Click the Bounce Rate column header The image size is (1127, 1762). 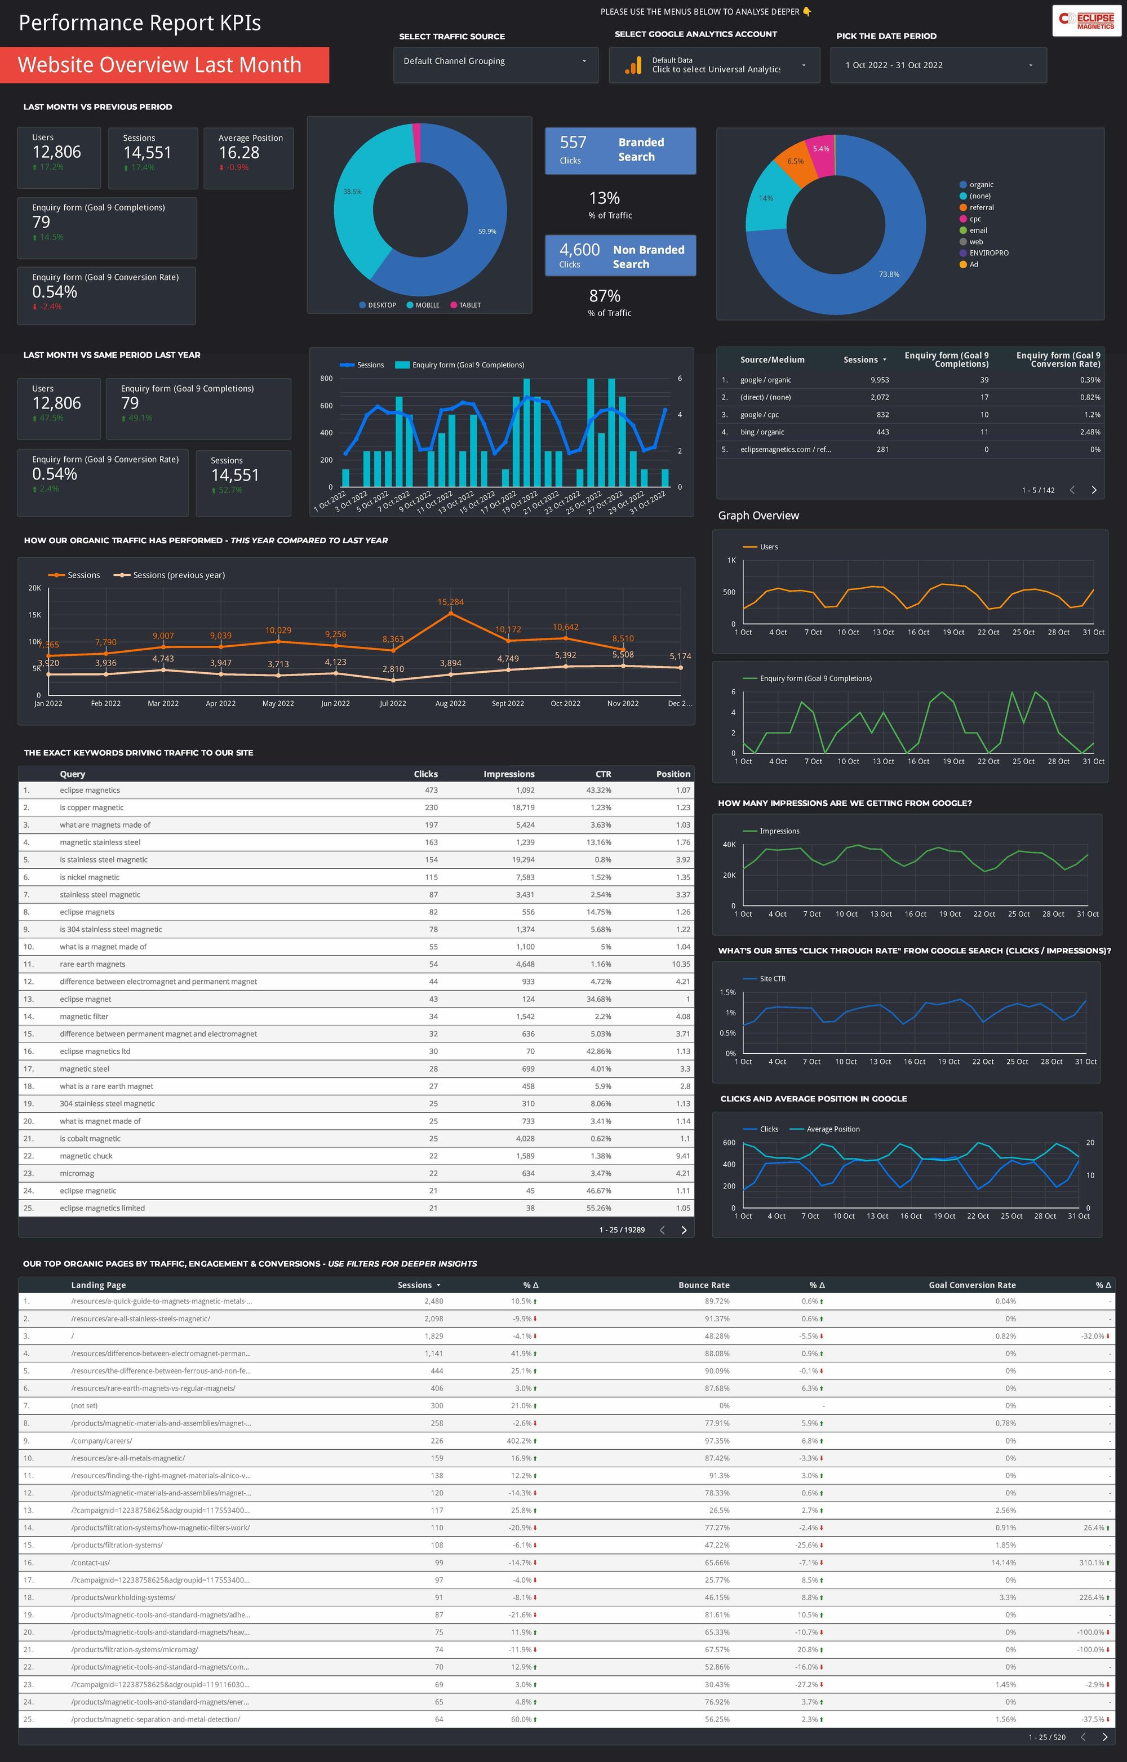(704, 1285)
